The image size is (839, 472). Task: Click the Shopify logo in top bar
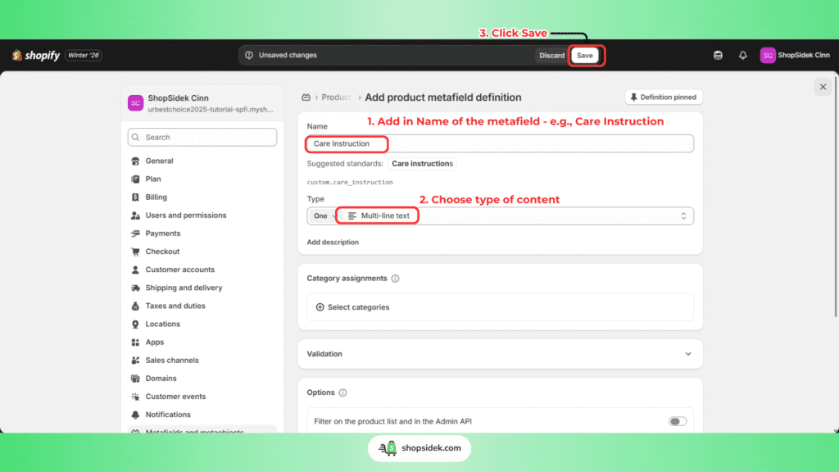(34, 56)
